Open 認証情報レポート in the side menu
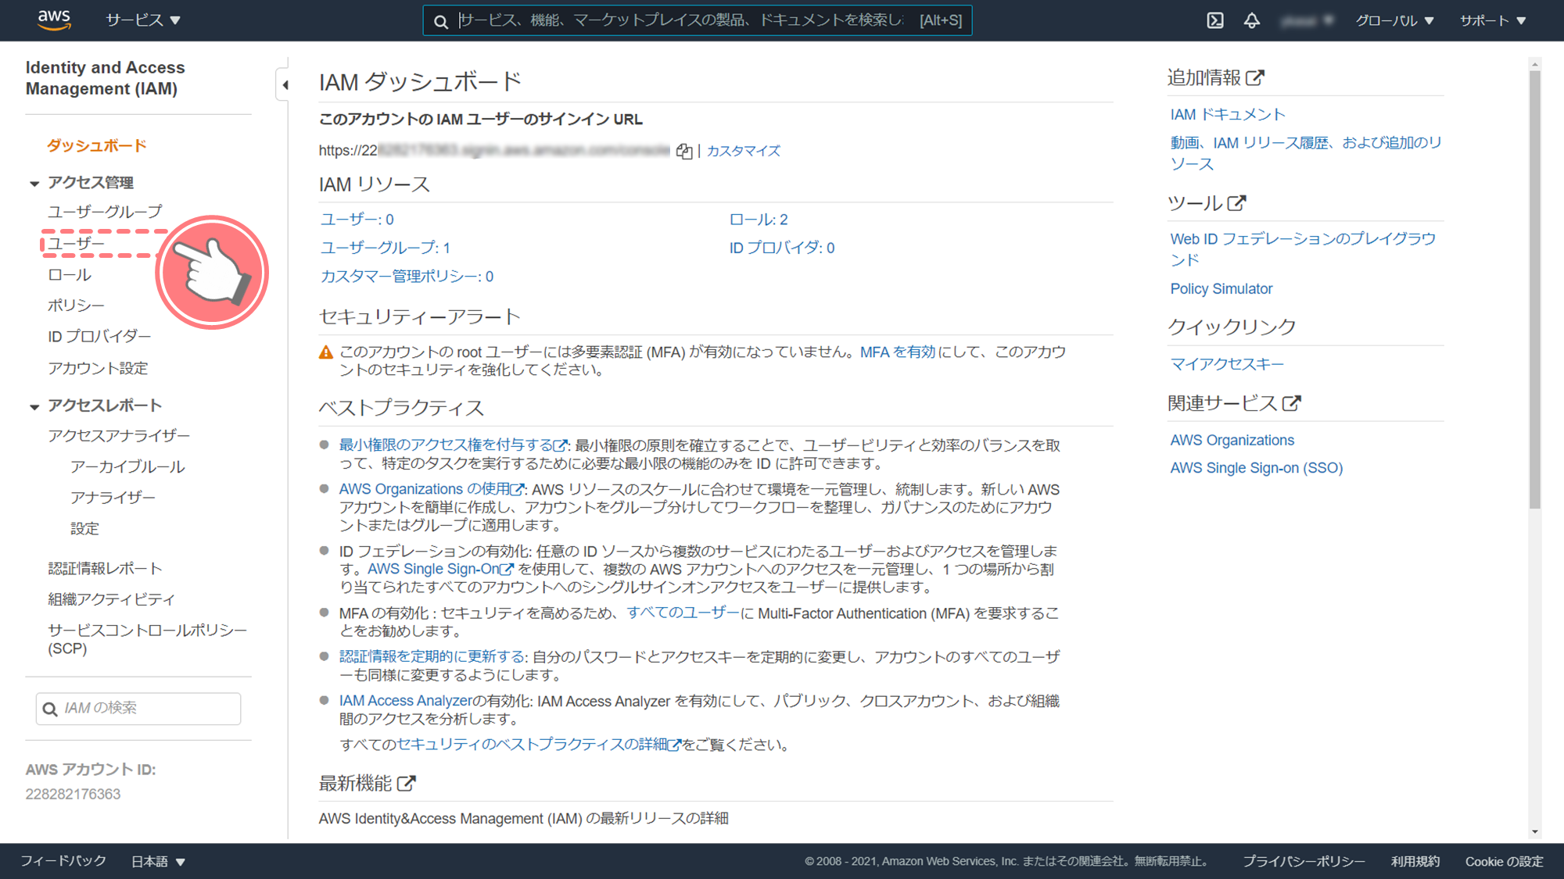This screenshot has height=879, width=1564. point(105,569)
